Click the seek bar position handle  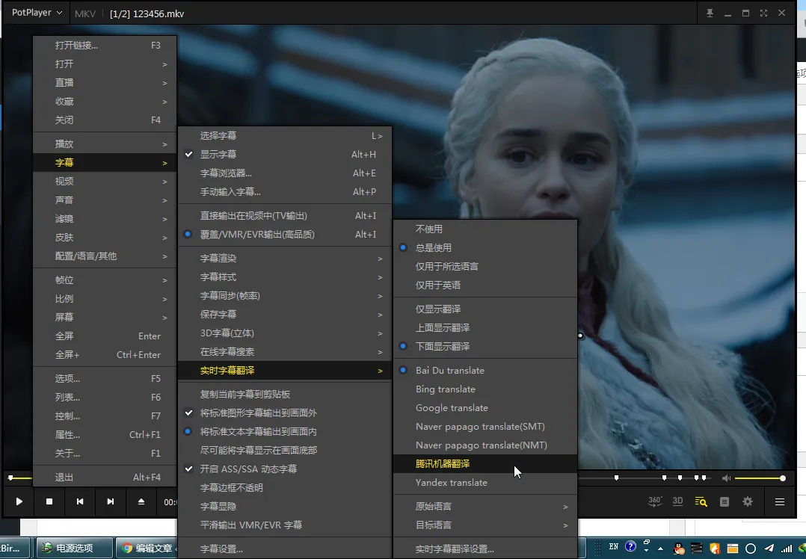pos(10,478)
